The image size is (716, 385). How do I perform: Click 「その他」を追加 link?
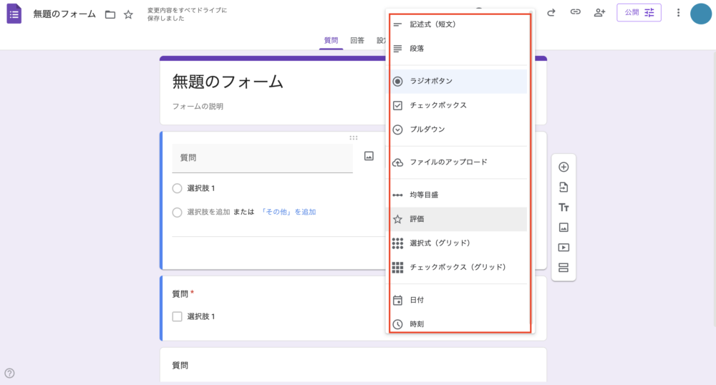click(288, 212)
